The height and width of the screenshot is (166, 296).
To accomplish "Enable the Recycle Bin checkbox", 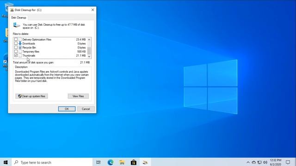I will (x=16, y=47).
